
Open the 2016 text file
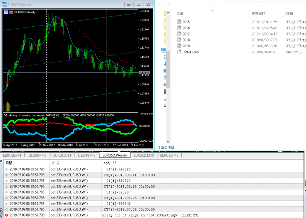[x=186, y=28]
